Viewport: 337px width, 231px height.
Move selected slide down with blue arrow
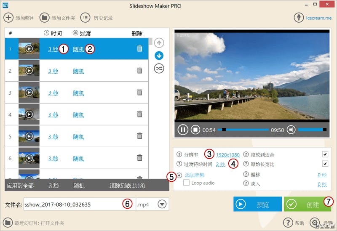coord(159,56)
